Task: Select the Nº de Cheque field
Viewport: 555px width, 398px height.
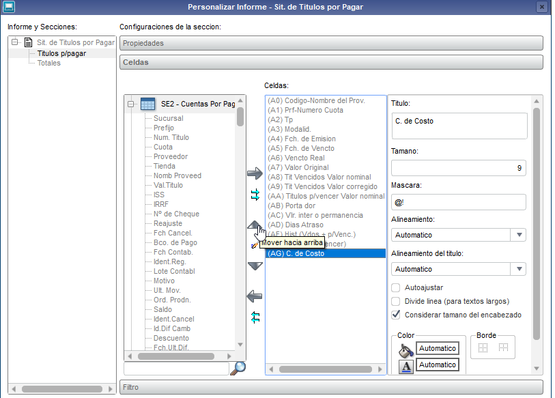Action: 176,214
